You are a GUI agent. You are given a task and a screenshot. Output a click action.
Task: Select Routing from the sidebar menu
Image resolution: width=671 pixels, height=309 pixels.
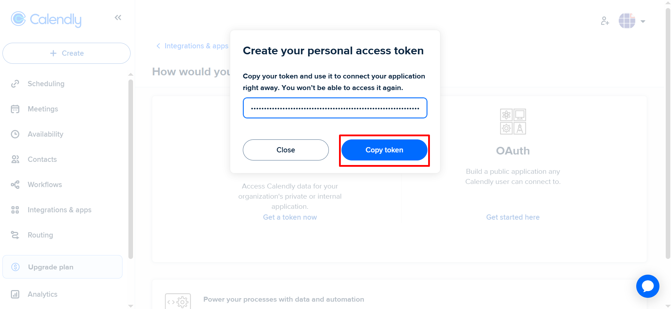(40, 235)
